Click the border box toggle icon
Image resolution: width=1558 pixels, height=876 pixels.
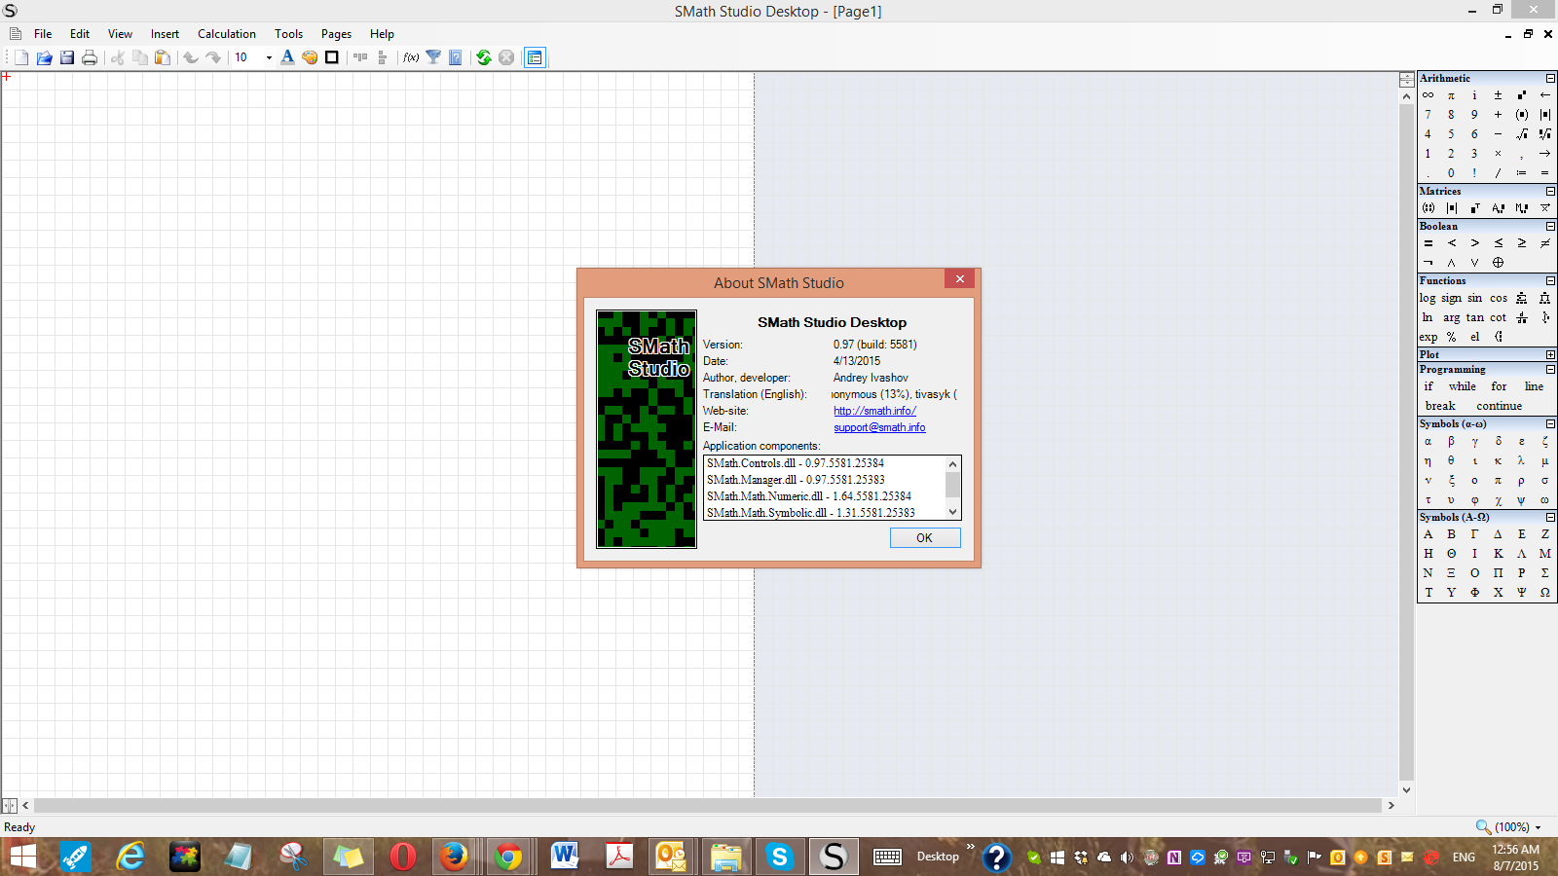[332, 57]
